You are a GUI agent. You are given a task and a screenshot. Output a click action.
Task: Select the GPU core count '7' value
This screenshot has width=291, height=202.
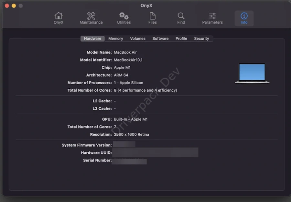(x=115, y=127)
